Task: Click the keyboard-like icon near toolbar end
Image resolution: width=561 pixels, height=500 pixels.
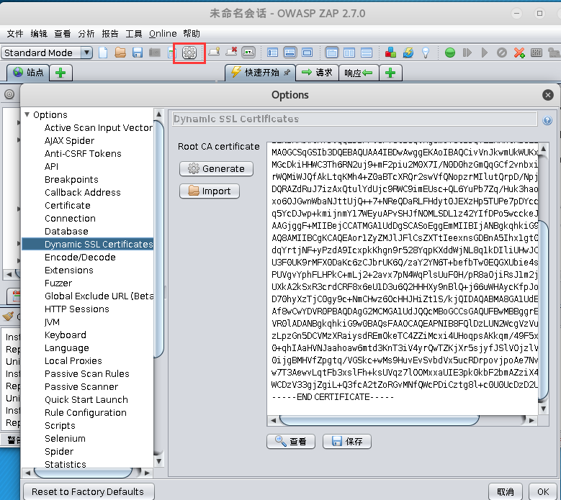Action: (537, 53)
